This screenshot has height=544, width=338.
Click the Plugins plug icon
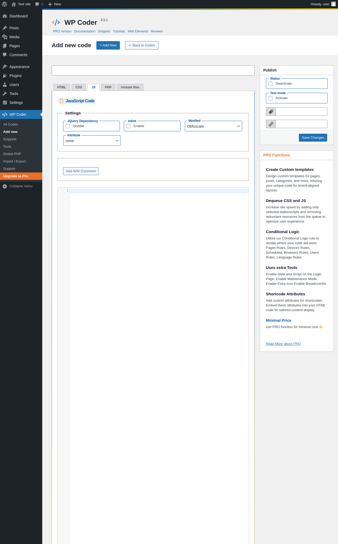click(x=5, y=76)
